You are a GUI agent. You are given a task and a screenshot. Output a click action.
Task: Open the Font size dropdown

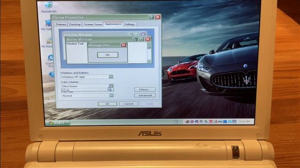click(88, 95)
